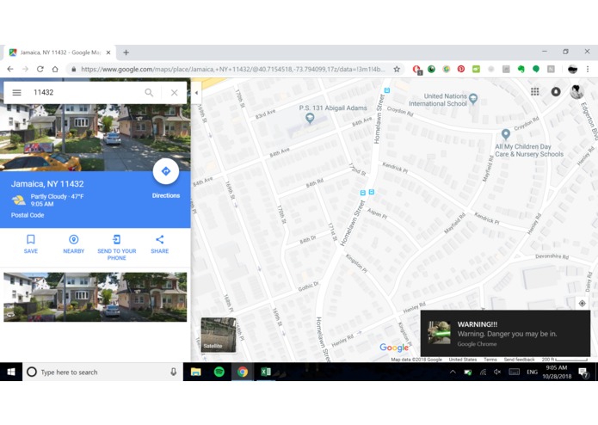Image resolution: width=598 pixels, height=425 pixels.
Task: Show hidden tray icons chevron
Action: 453,372
